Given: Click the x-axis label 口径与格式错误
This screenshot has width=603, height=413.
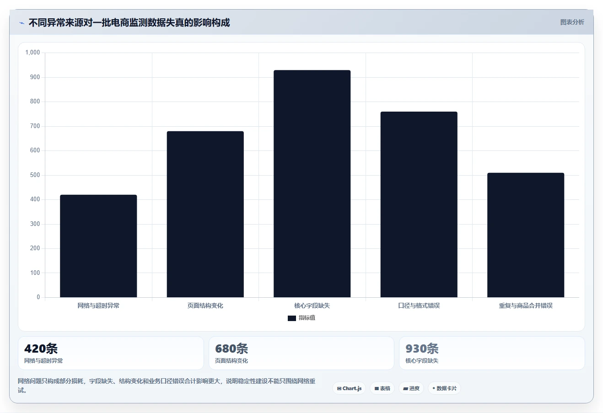Looking at the screenshot, I should coord(419,306).
